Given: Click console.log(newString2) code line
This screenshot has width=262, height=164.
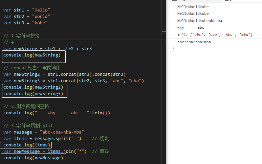Looking at the screenshot, I should tap(33, 87).
